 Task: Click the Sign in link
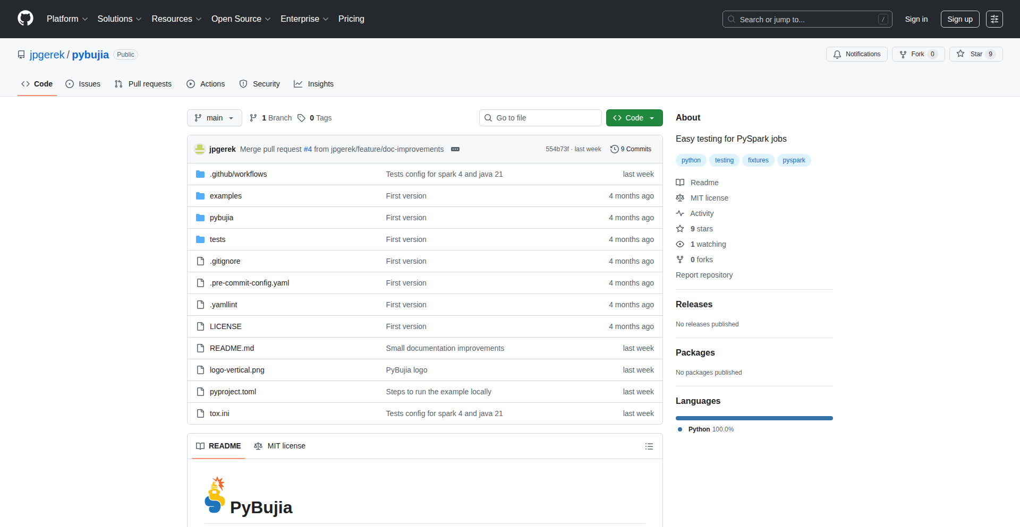tap(916, 19)
